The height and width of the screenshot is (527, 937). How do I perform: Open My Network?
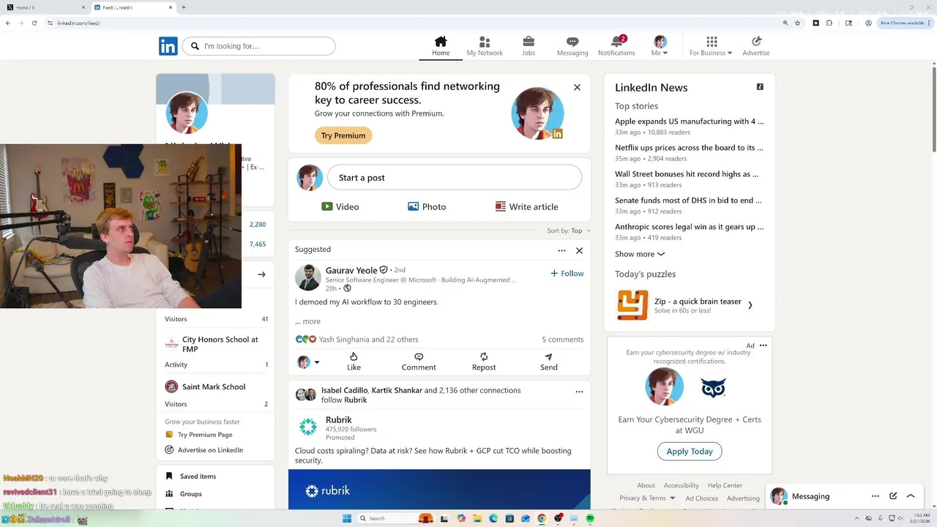(x=485, y=45)
